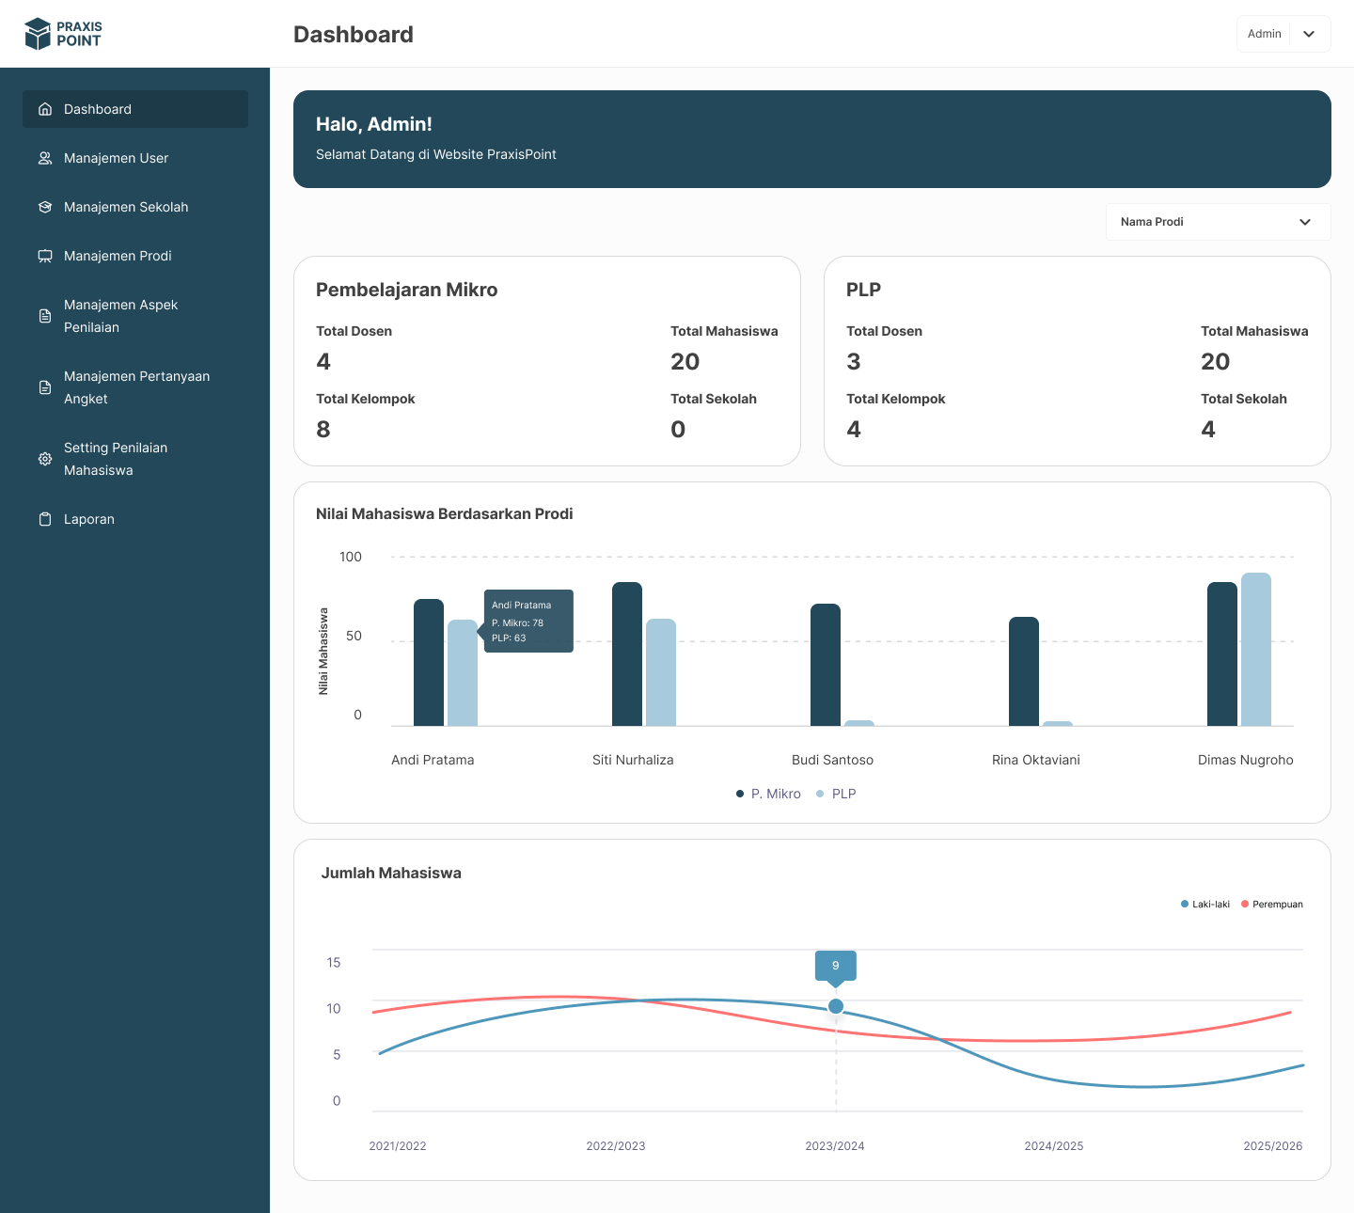This screenshot has height=1213, width=1354.
Task: Click Siti Nurhaliza's dark P. Mikro bar
Action: tap(627, 654)
